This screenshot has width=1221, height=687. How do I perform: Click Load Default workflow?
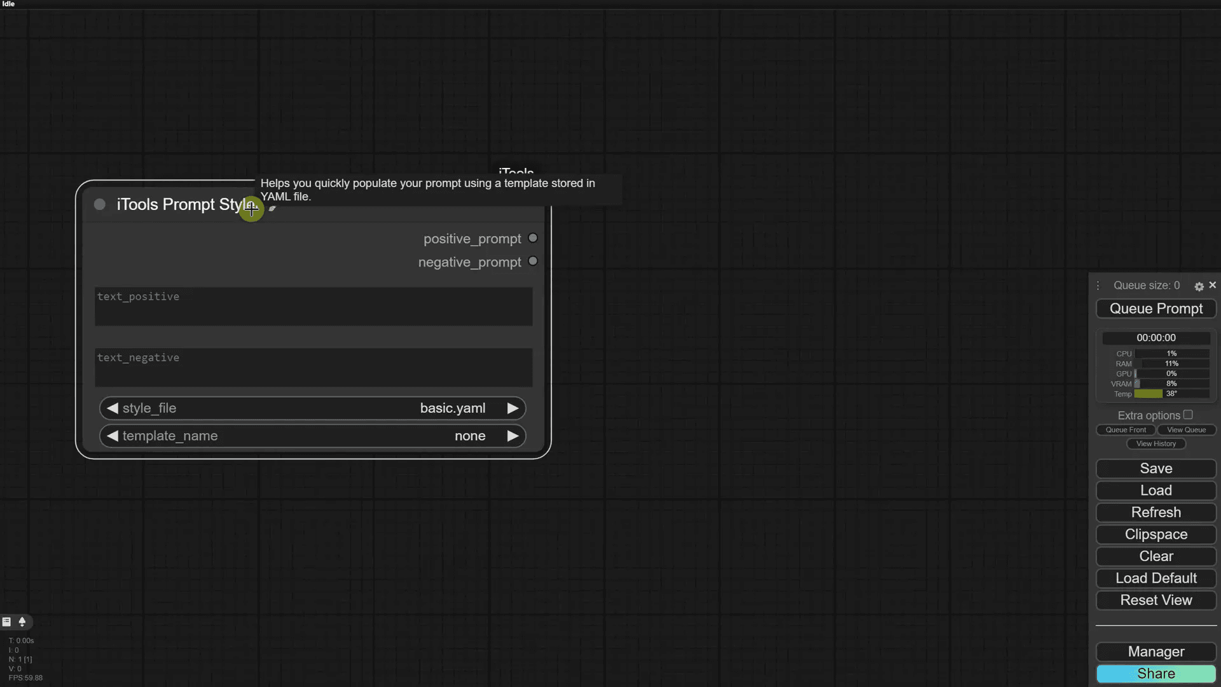coord(1156,578)
